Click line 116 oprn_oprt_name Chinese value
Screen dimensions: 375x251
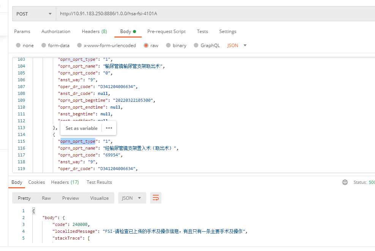coord(140,148)
